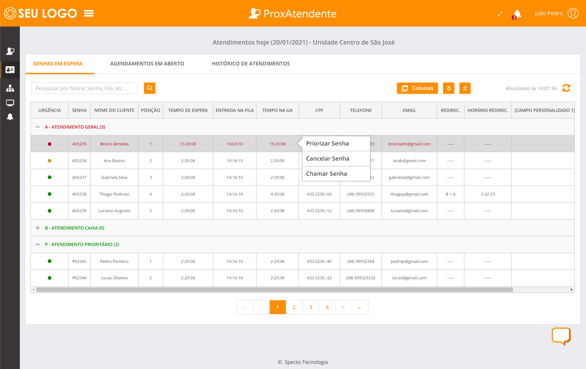This screenshot has width=586, height=369.
Task: Sort by Tempo de Espera column header
Action: click(x=188, y=110)
